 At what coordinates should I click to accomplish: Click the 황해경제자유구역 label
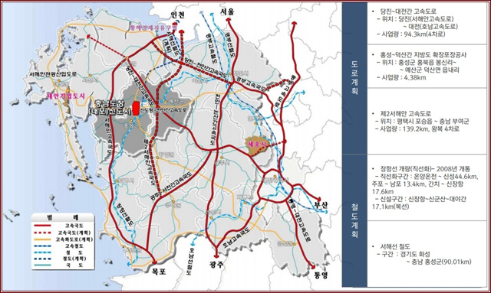153,28
